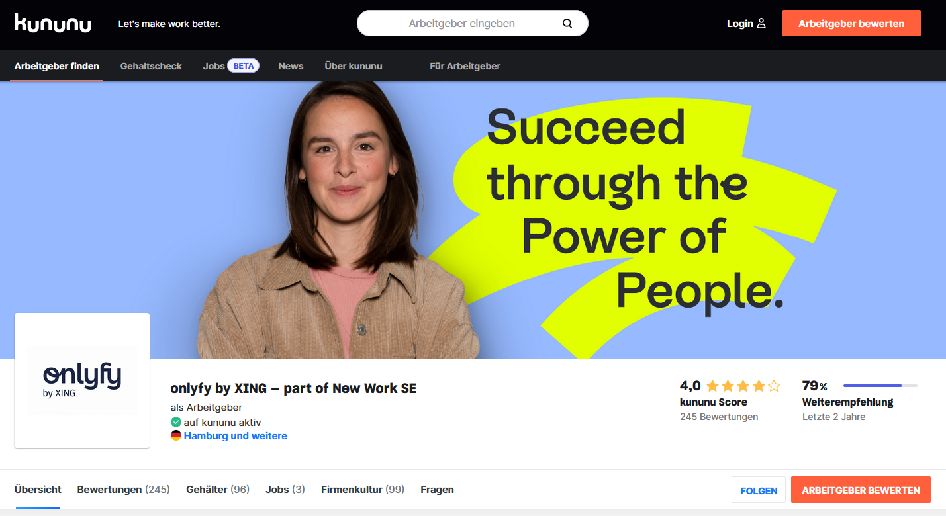Open Über kununu in the navigation
Viewport: 946px width, 516px height.
(354, 66)
